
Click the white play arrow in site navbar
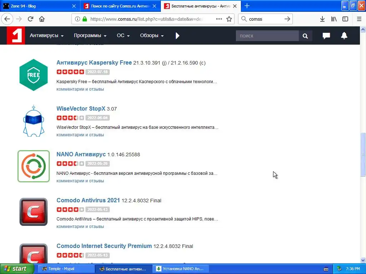coord(177,36)
